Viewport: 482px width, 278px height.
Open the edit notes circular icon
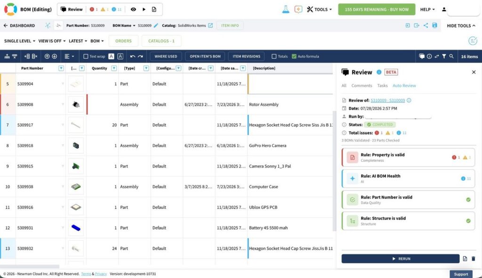pyautogui.click(x=473, y=40)
